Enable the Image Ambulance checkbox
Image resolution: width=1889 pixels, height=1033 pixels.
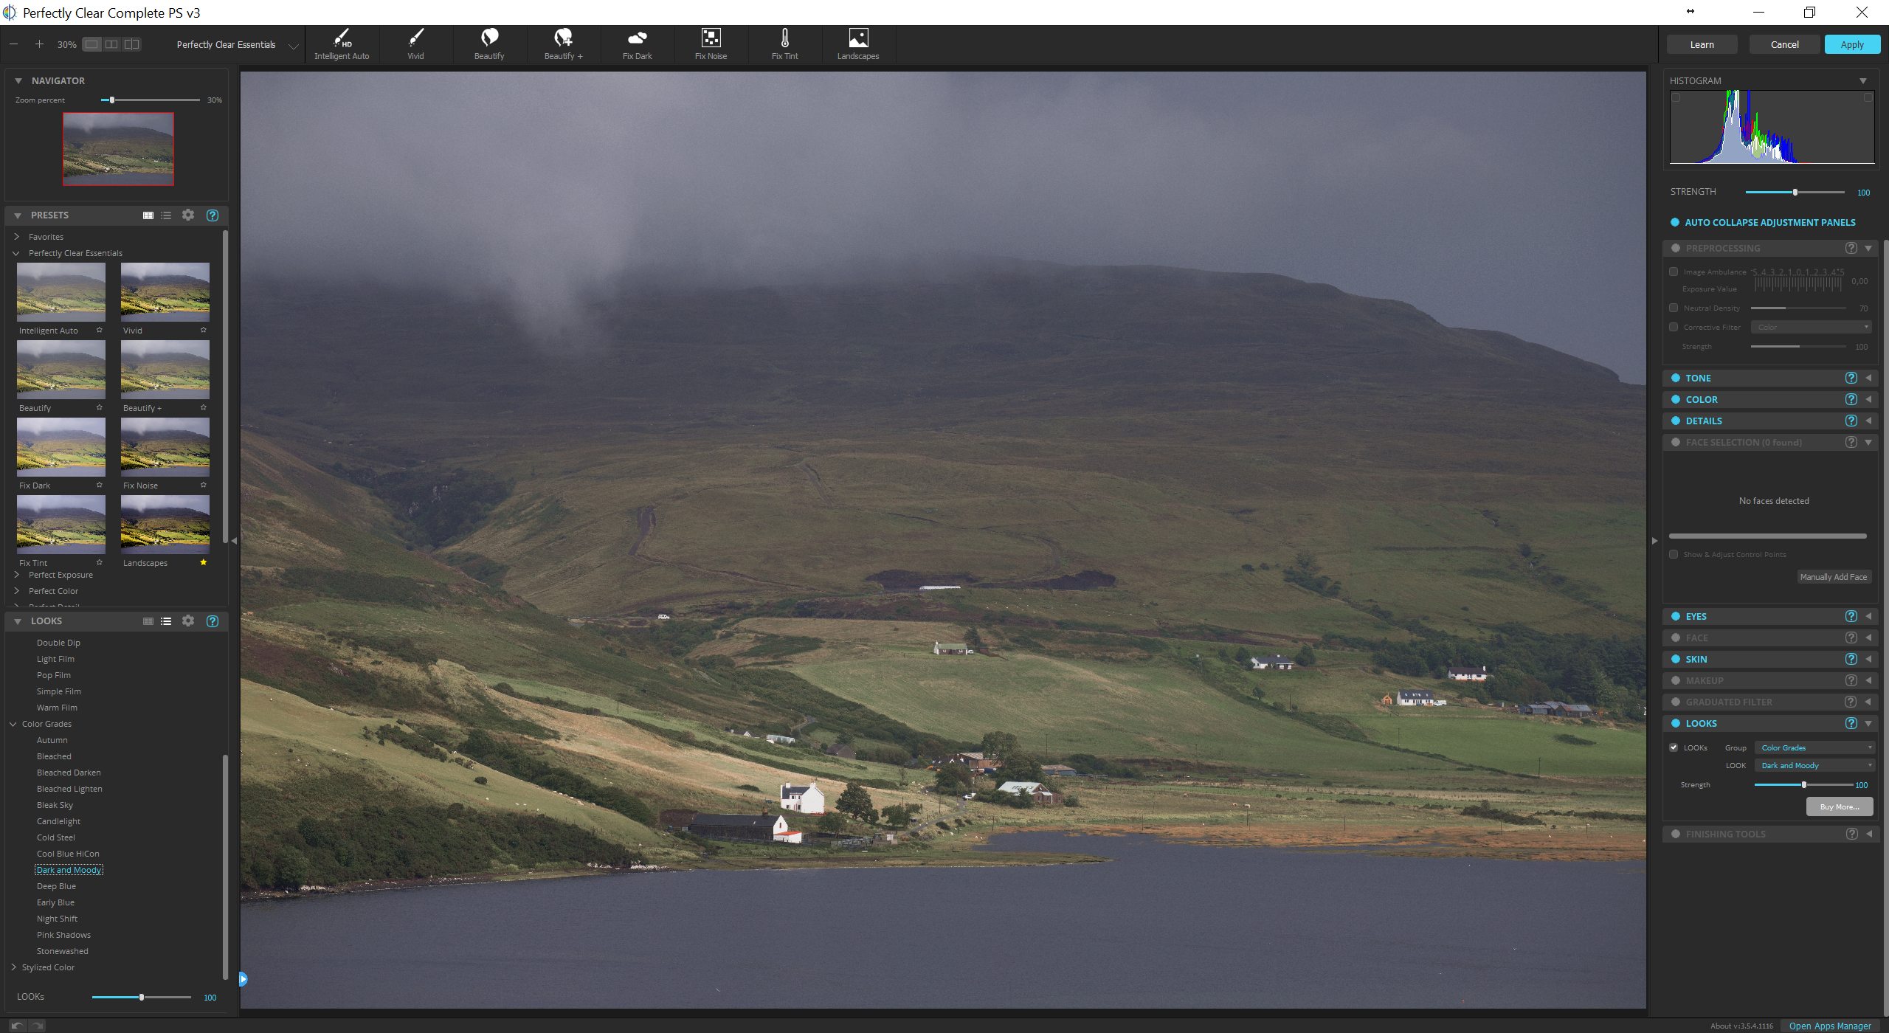(x=1674, y=272)
